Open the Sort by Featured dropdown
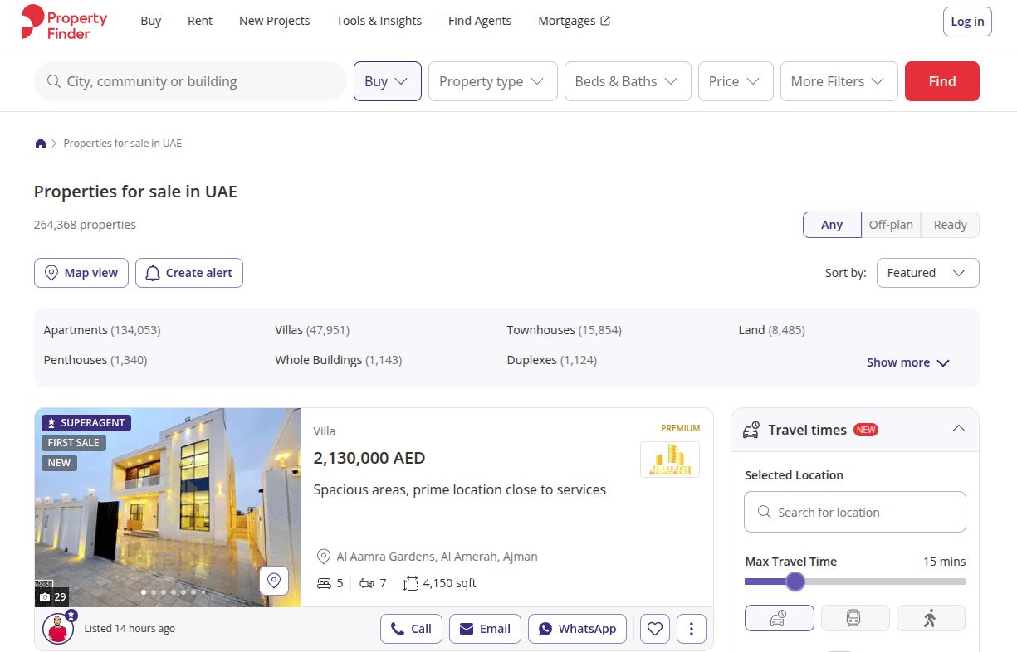Viewport: 1017px width, 652px height. [927, 273]
